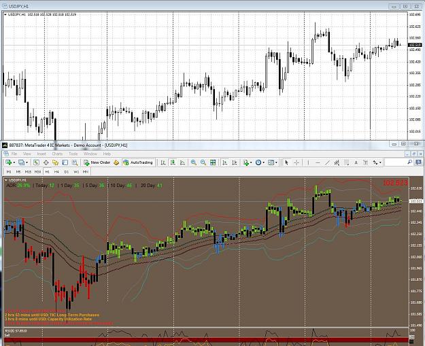The image size is (425, 346).
Task: Toggle the AutoTrading button
Action: pyautogui.click(x=138, y=162)
